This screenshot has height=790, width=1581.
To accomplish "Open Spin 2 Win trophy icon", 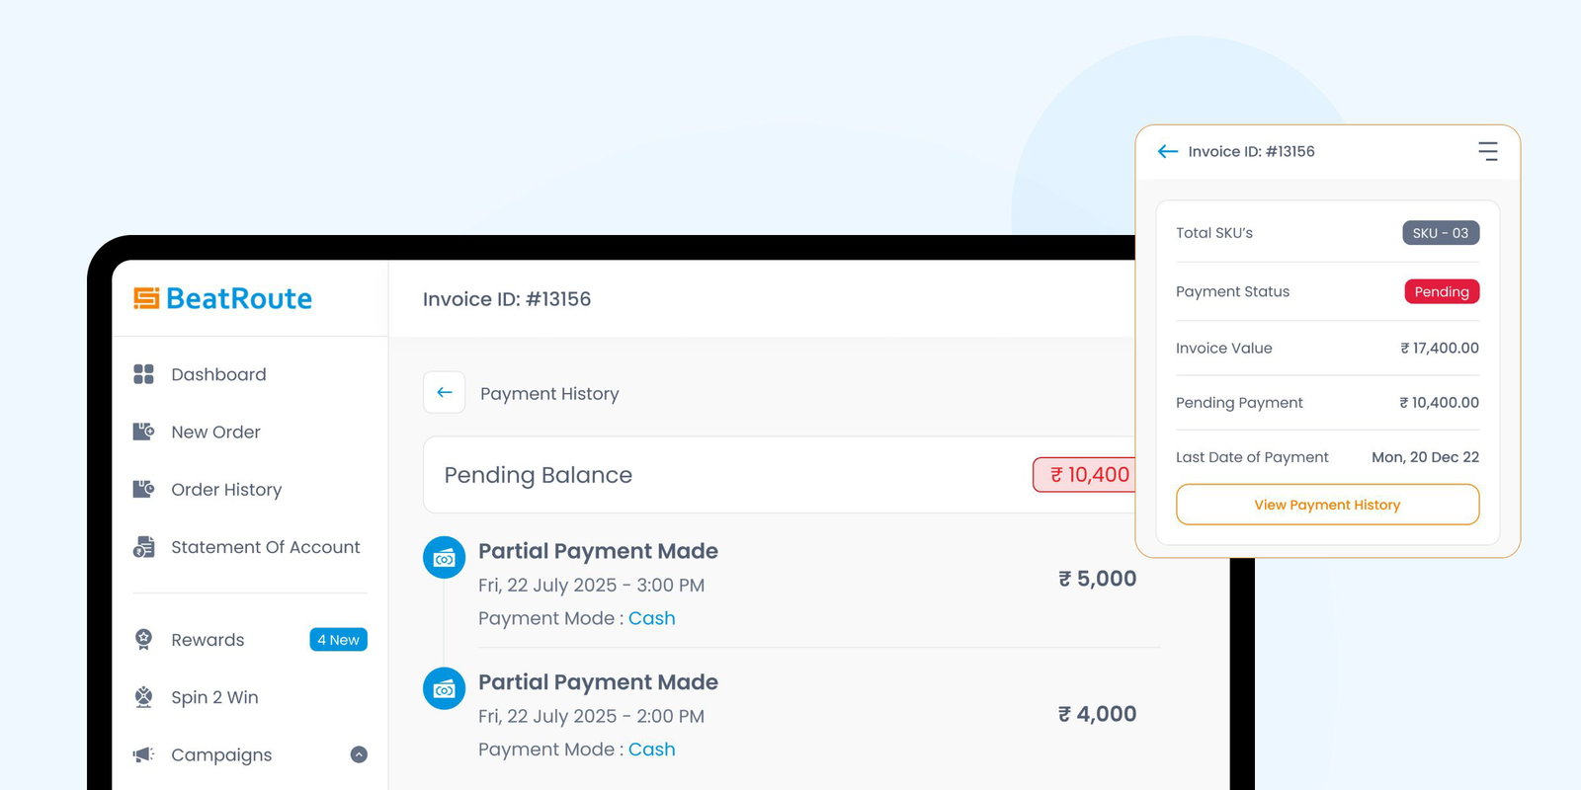I will click(x=143, y=697).
